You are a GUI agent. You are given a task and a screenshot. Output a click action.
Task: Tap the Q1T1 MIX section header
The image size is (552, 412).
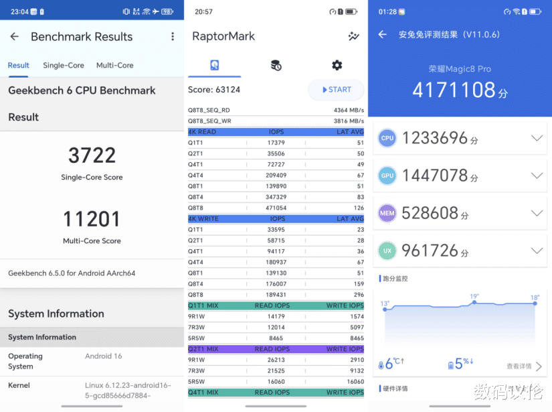[276, 305]
